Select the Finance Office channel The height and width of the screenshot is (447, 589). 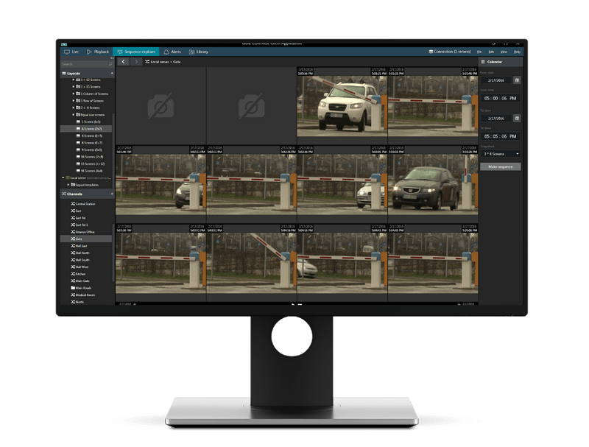tap(82, 232)
